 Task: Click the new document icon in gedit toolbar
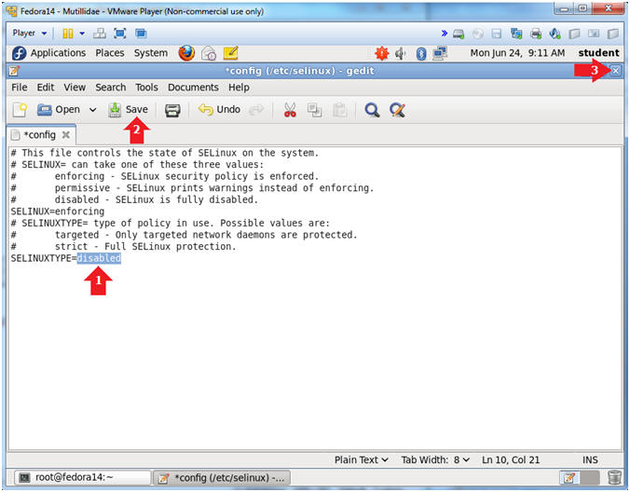coord(20,109)
